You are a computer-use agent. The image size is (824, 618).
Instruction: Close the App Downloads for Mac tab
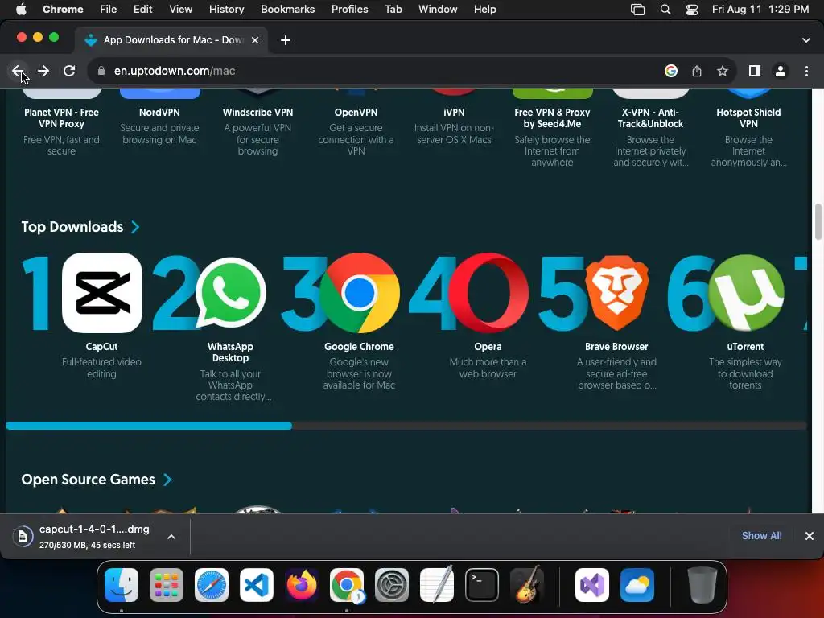[255, 40]
